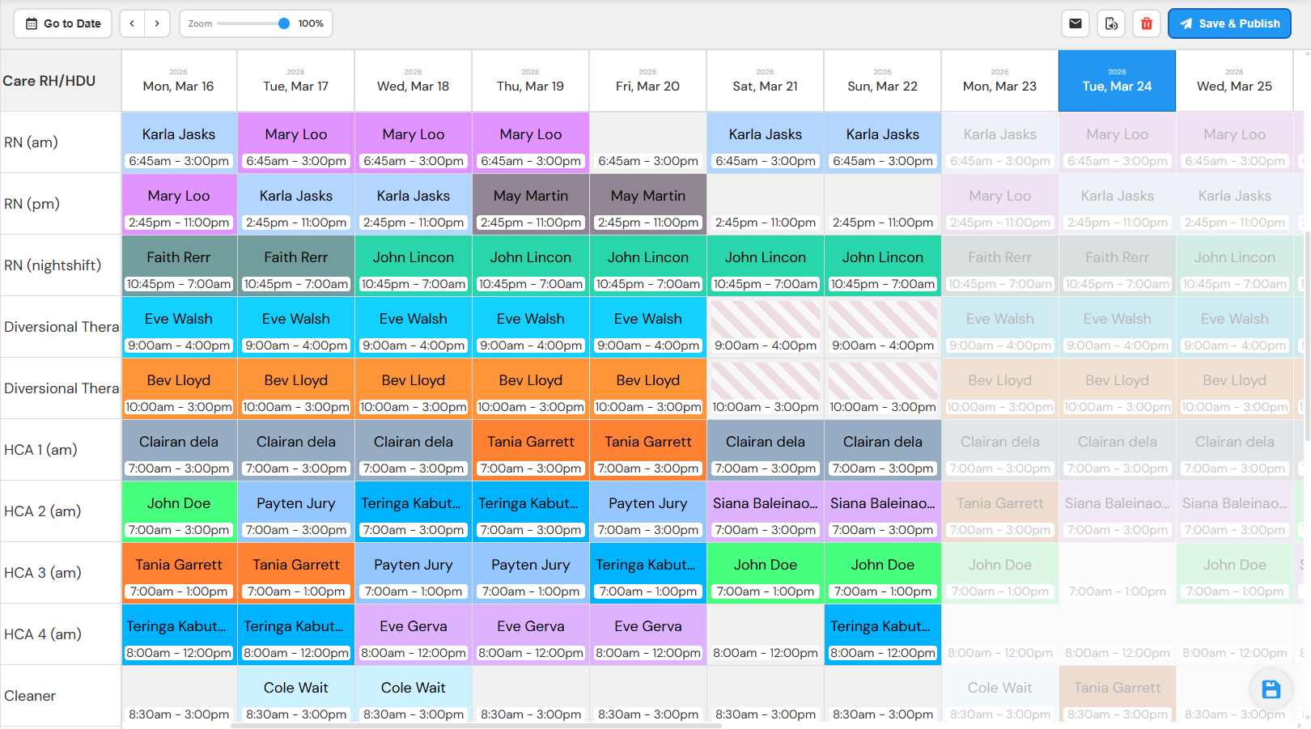Image resolution: width=1311 pixels, height=729 pixels.
Task: Open the email icon in the toolbar
Action: tap(1076, 23)
